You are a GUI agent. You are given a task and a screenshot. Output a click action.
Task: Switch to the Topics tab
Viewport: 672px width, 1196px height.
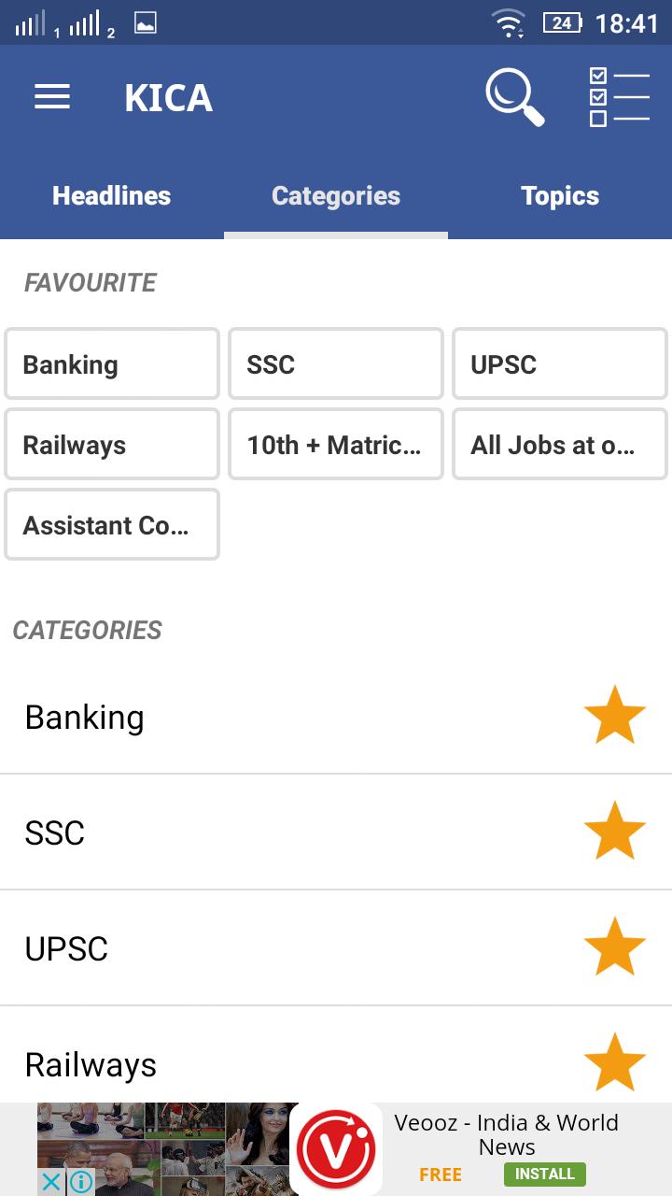[x=560, y=196]
